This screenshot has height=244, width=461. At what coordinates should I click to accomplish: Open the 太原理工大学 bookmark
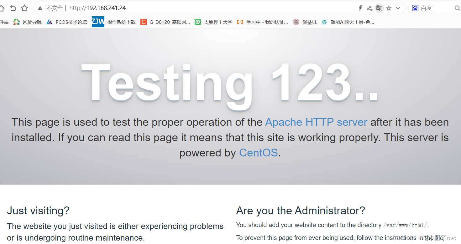click(213, 22)
